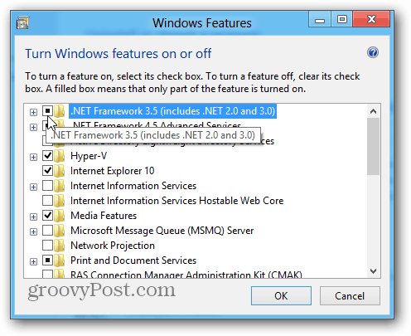Image resolution: width=411 pixels, height=336 pixels.
Task: Select Internet Information Services Hostable Web Core
Action: coord(176,201)
